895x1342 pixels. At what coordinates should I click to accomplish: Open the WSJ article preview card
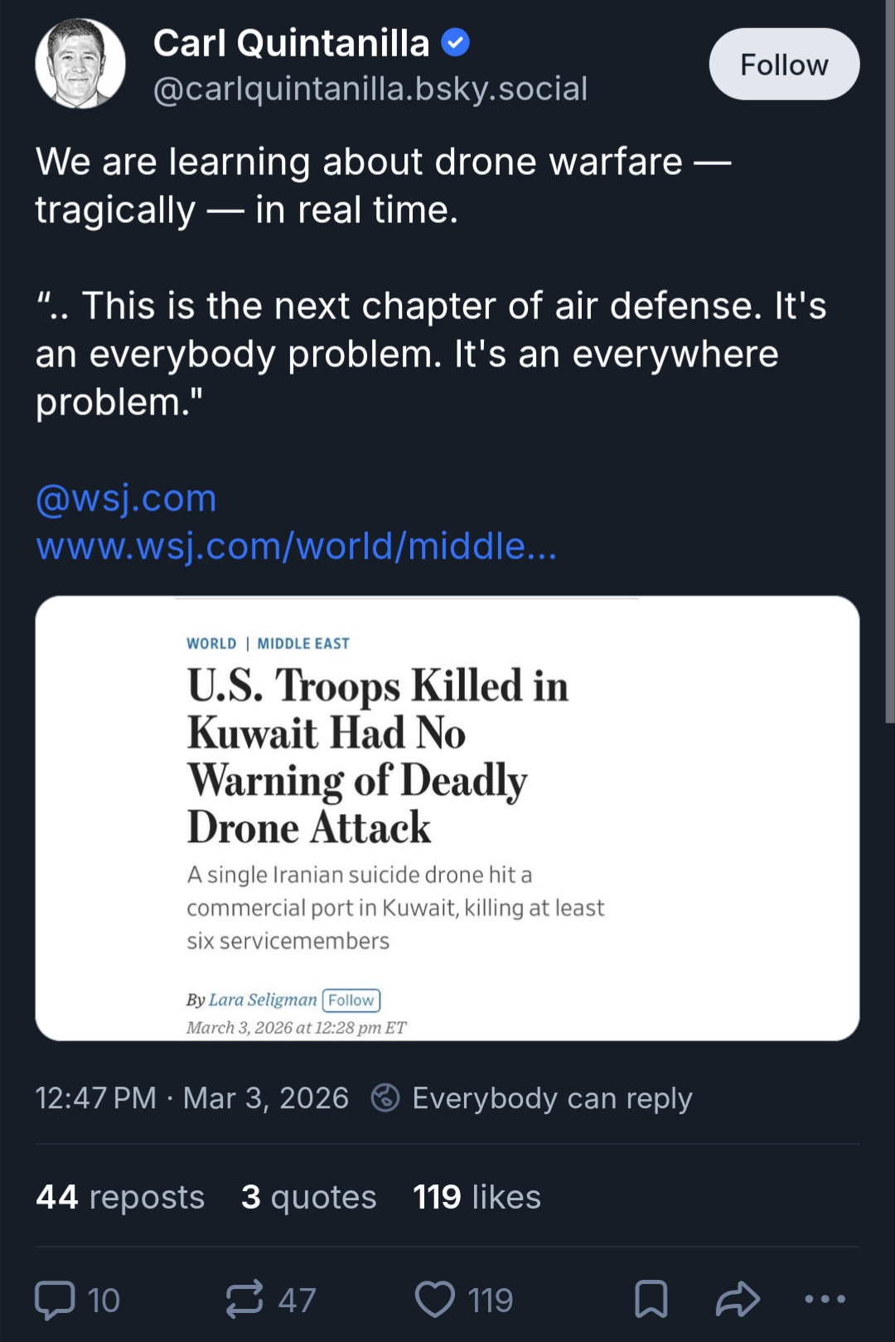point(447,817)
